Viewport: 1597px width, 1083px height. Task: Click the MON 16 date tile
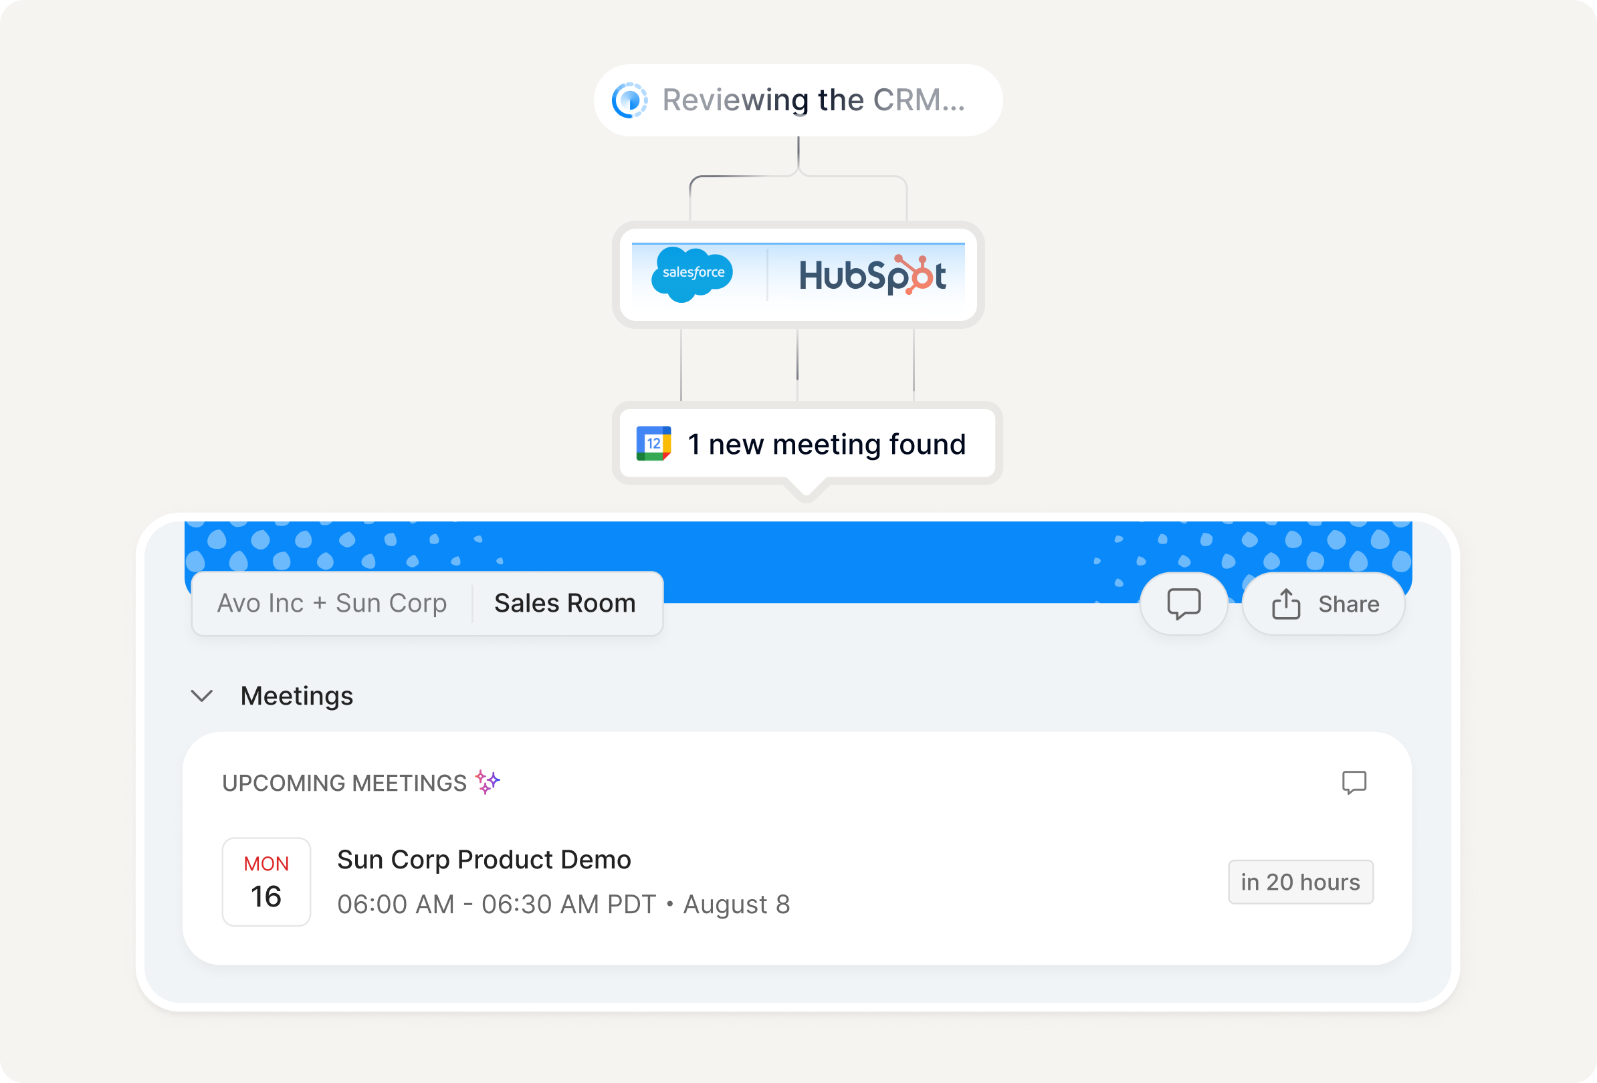(x=266, y=882)
